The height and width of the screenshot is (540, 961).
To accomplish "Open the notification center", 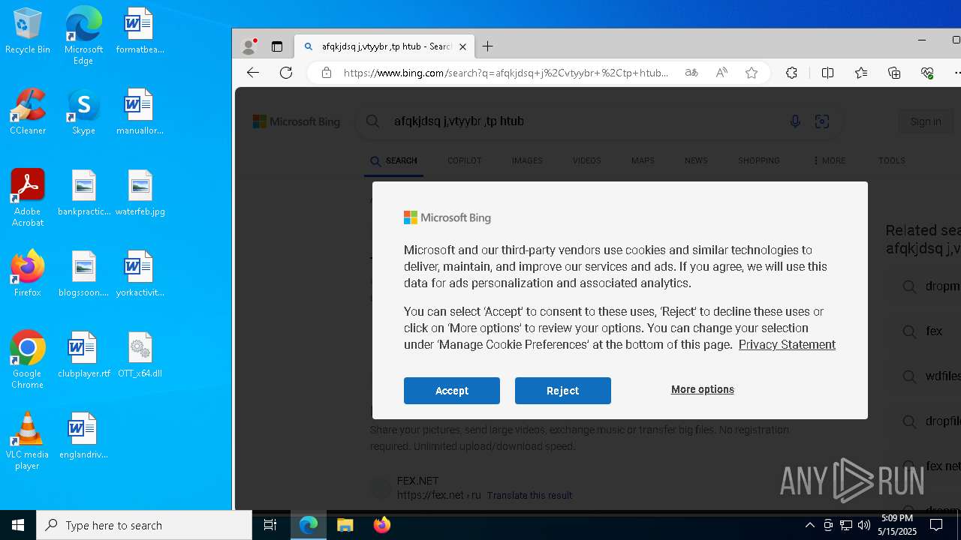I will pos(936,525).
